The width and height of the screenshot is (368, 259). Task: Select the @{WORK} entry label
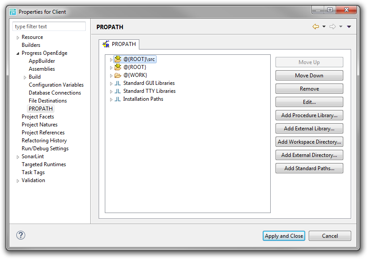pos(135,75)
